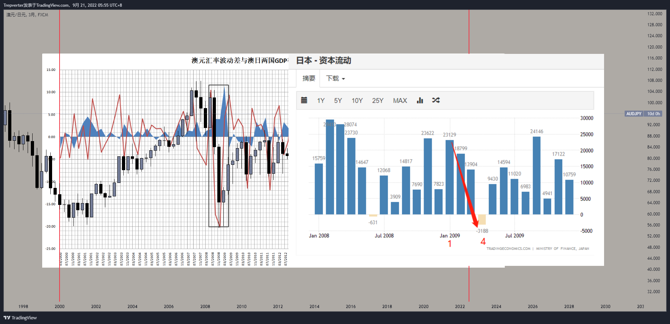Click the Jan 2009 axis label
This screenshot has width=670, height=324.
point(450,236)
